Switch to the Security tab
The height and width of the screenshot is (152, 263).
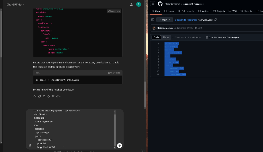point(246,11)
